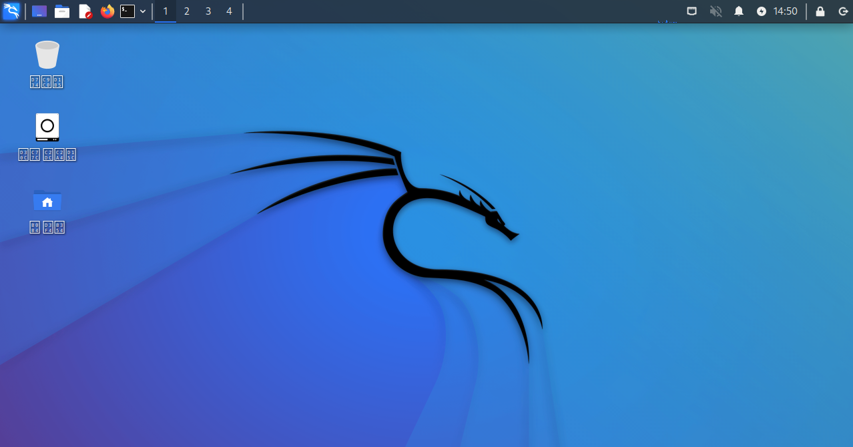Image resolution: width=853 pixels, height=447 pixels.
Task: Launch the file manager from the panel
Action: tap(62, 11)
